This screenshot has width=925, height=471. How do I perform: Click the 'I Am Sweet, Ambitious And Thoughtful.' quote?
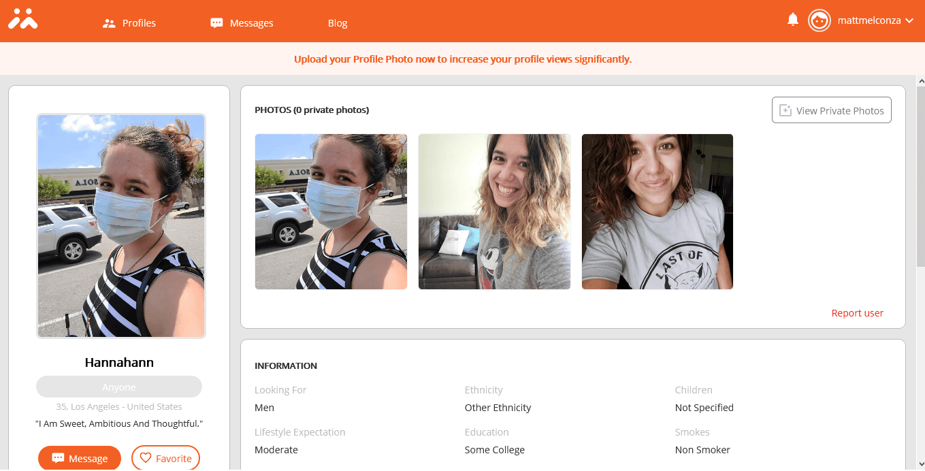tap(119, 423)
